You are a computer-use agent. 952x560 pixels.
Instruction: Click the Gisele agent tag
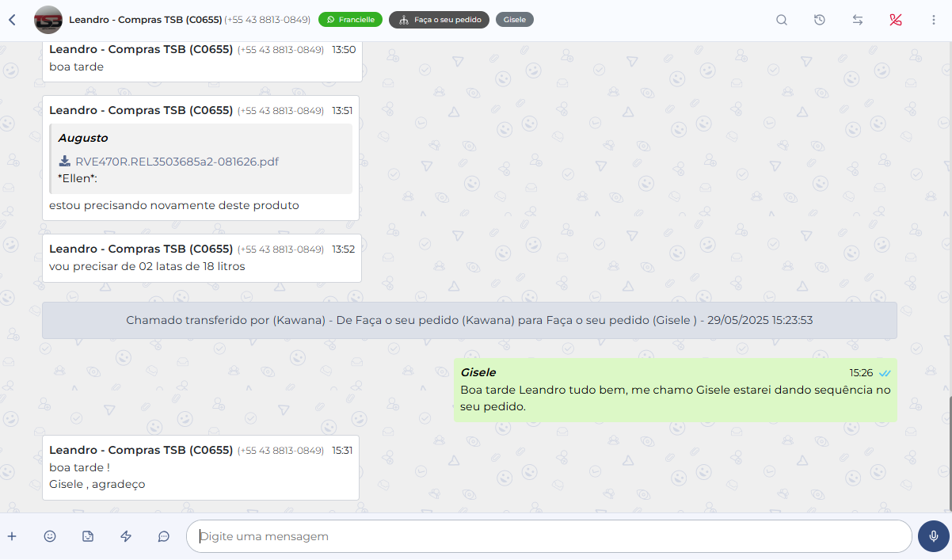pyautogui.click(x=514, y=20)
